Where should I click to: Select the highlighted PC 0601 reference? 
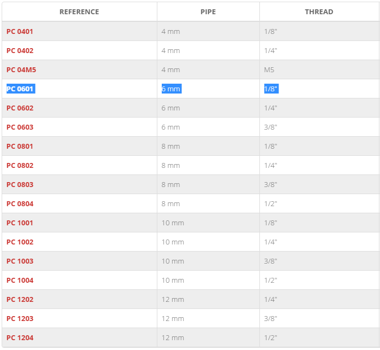[x=20, y=89]
